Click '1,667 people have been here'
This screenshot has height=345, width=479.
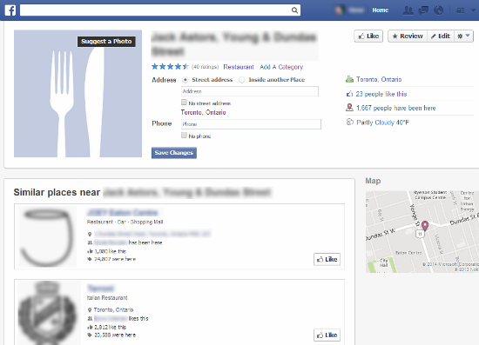click(396, 108)
